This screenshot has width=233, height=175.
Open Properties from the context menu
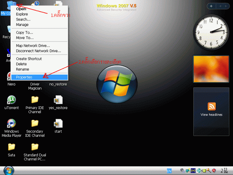point(40,77)
